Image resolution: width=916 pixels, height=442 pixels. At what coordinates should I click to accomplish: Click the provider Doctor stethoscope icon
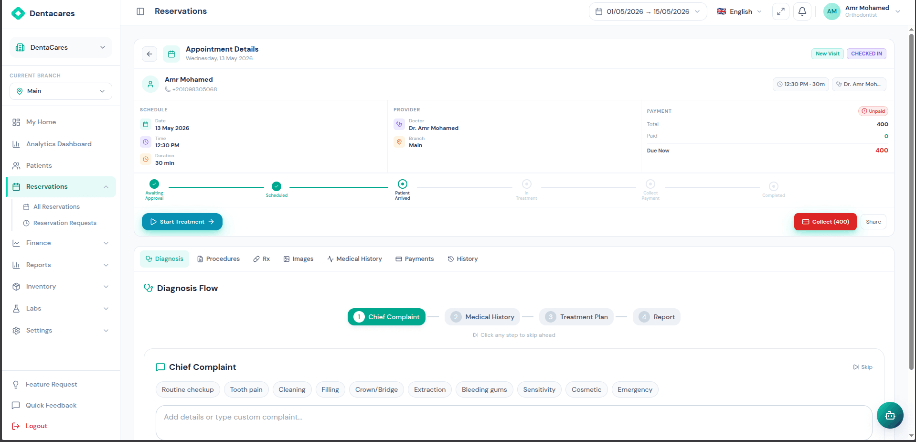point(399,124)
